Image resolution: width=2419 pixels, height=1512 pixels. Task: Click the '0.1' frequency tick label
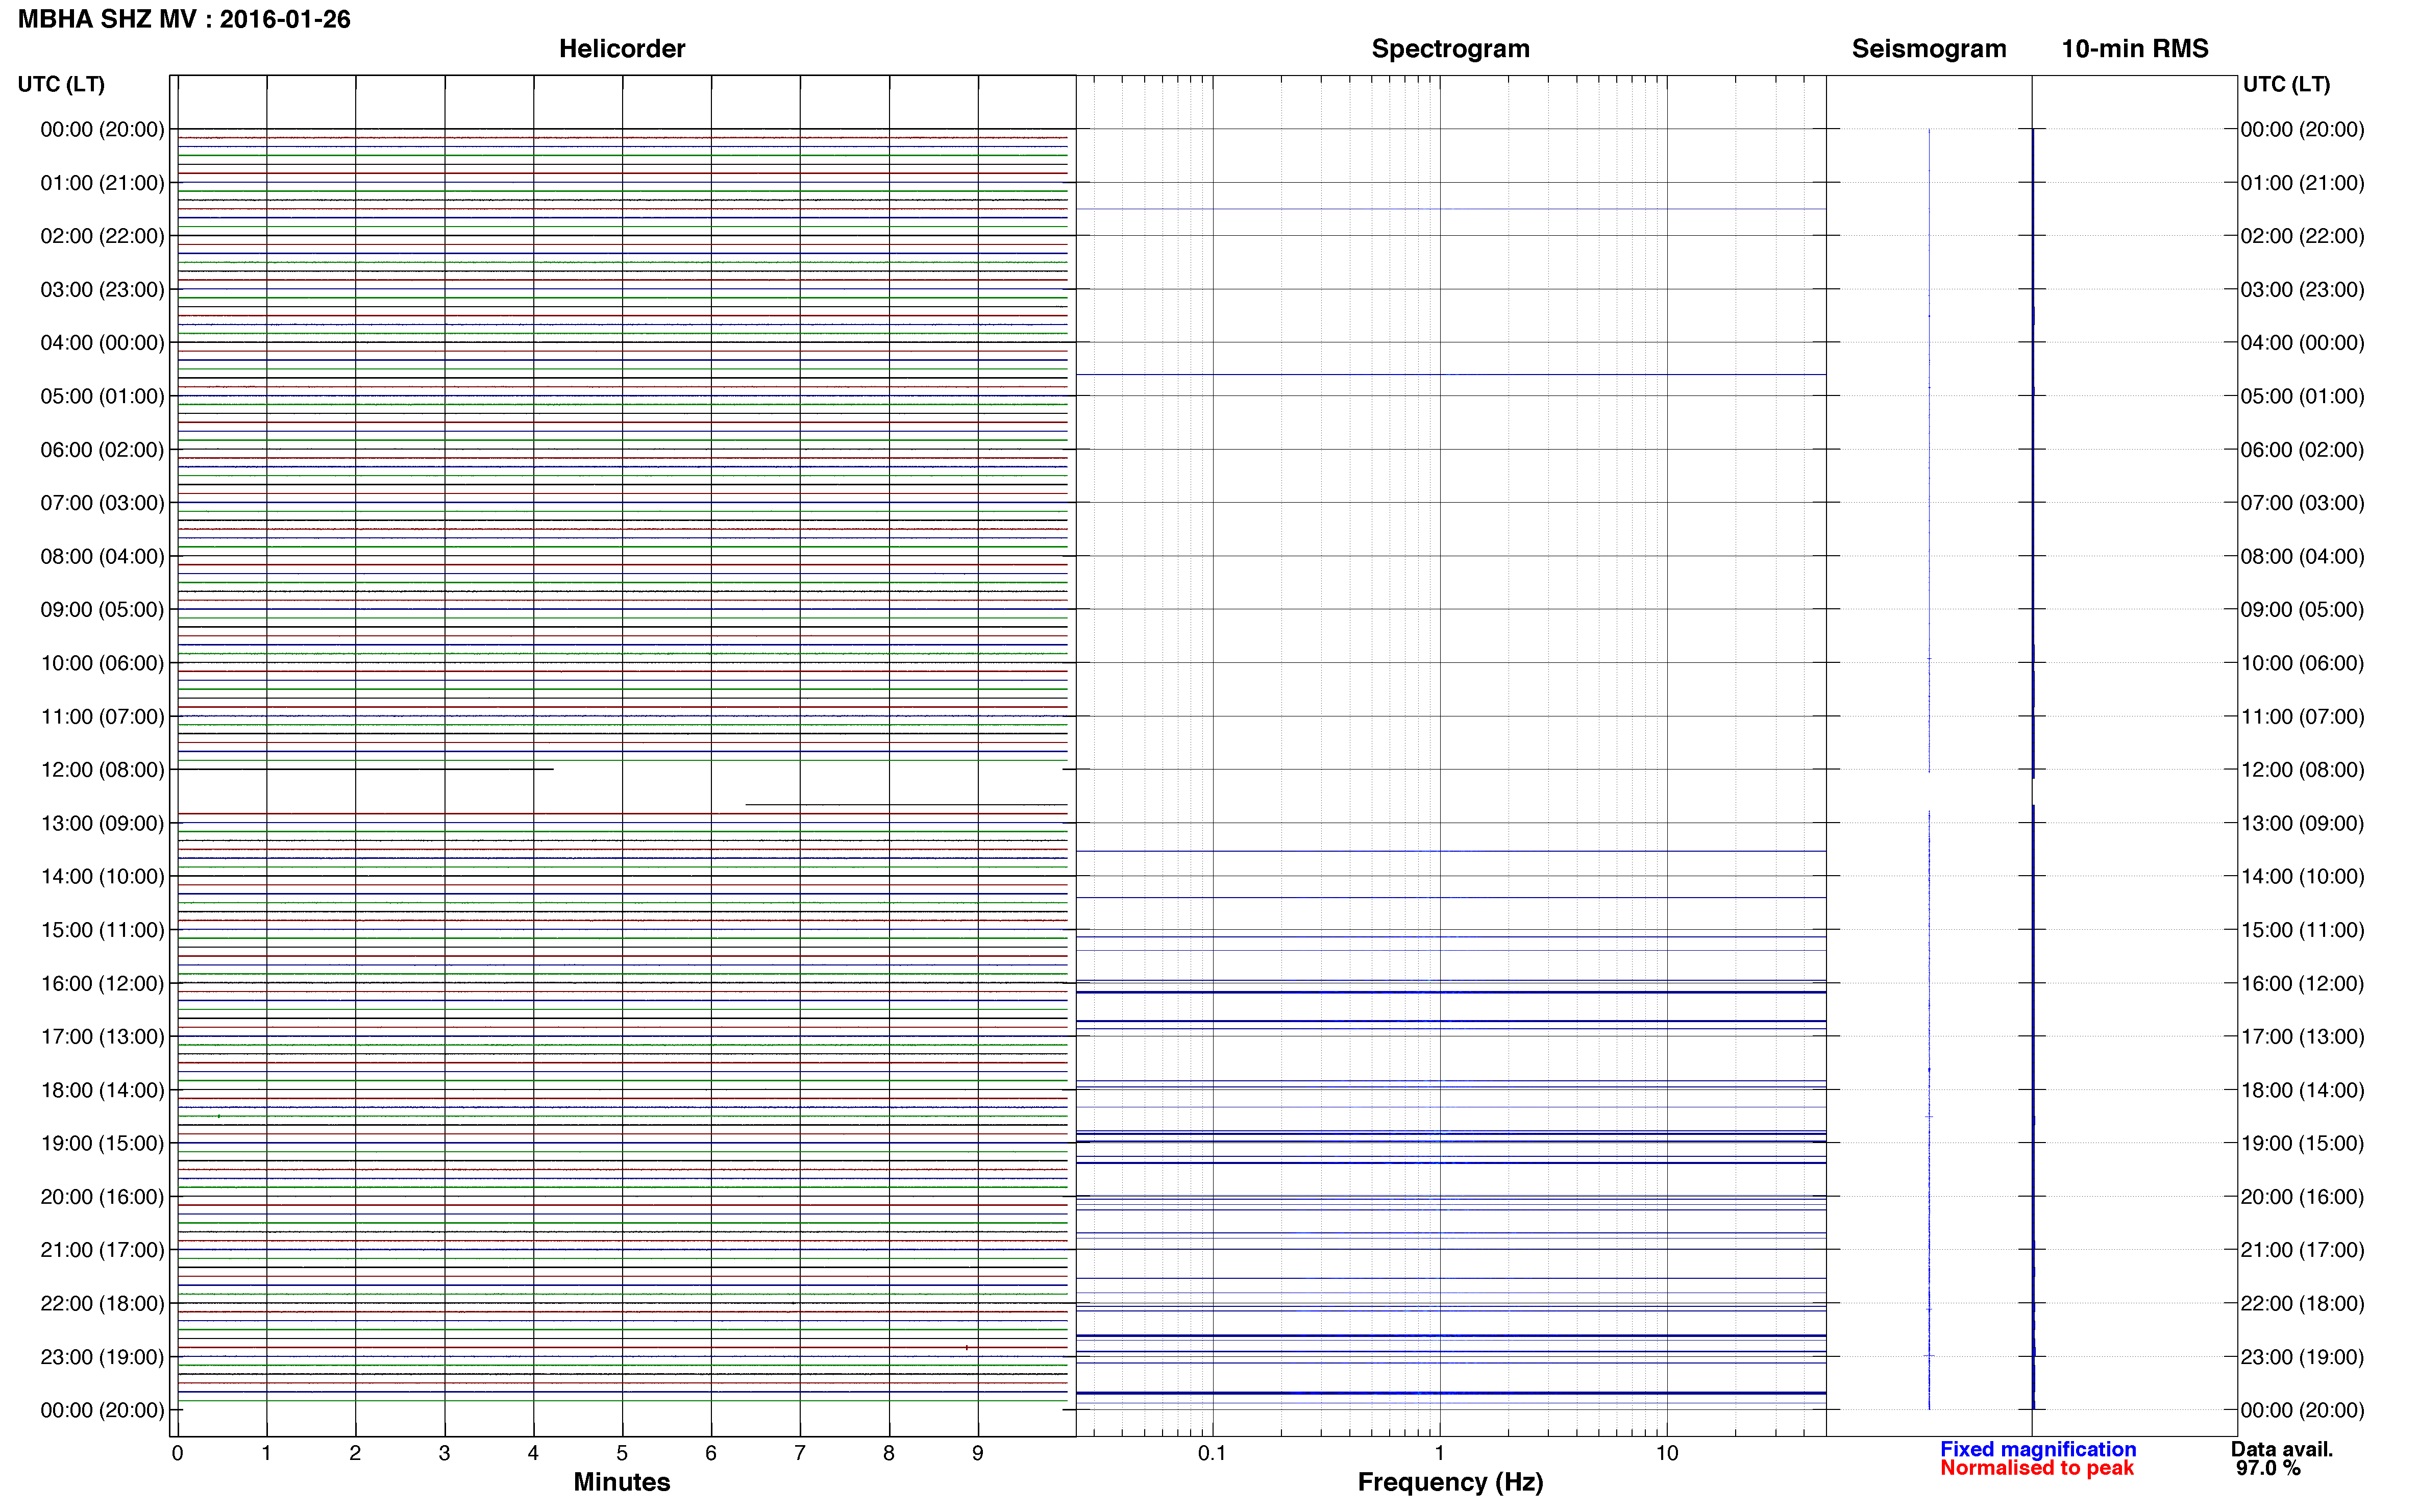point(1212,1453)
